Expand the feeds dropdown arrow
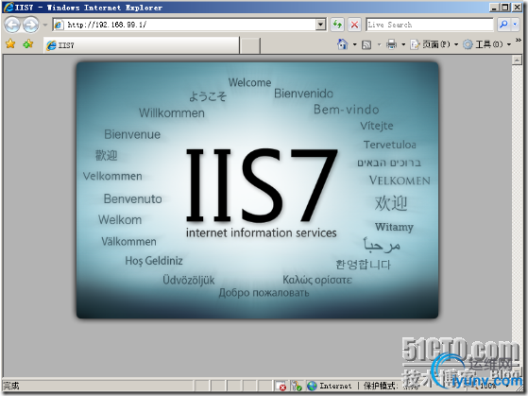 pos(379,44)
